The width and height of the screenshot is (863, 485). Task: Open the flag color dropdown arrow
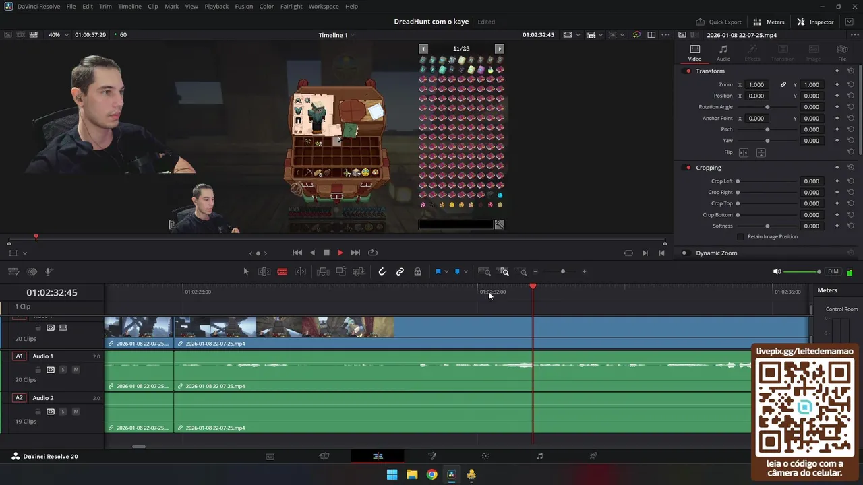[x=446, y=272]
